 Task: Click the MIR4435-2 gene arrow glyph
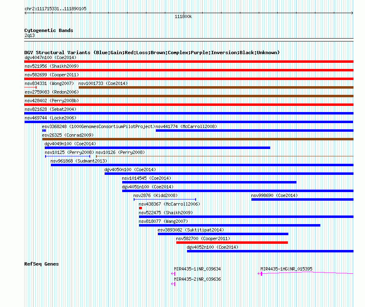pos(173,284)
